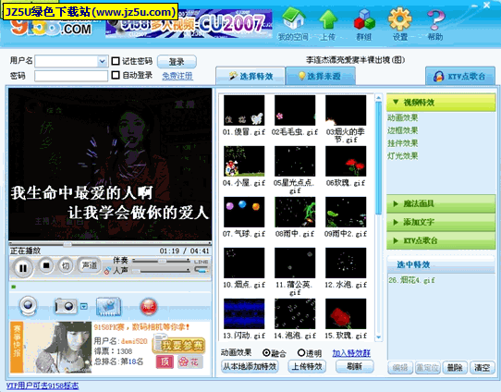
Task: Select the 03烟火的季节.gif effect thumbnail
Action: pyautogui.click(x=346, y=110)
